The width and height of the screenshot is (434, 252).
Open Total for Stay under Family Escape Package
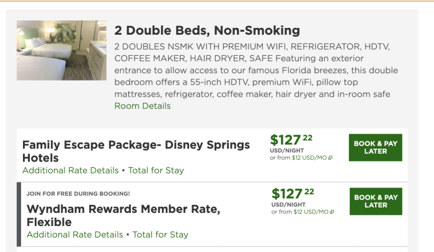click(156, 170)
